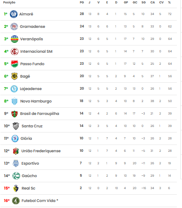Click the PG column header
The width and height of the screenshot is (182, 208).
click(82, 3)
